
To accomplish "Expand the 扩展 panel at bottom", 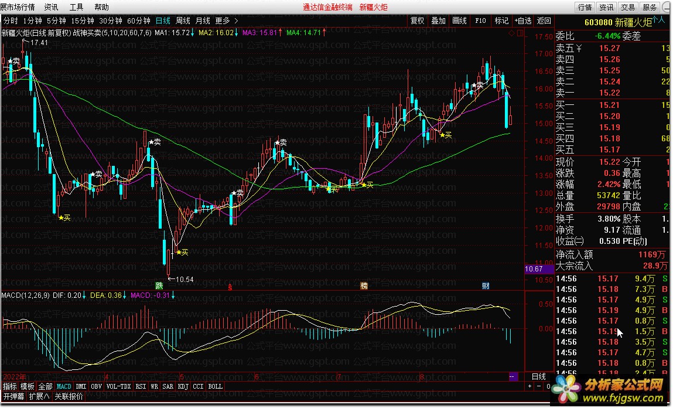I will pos(39,396).
